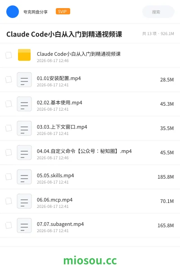Screen dimensions: 180x270
Task: Open the yellow Claude Code folder icon
Action: click(x=24, y=55)
